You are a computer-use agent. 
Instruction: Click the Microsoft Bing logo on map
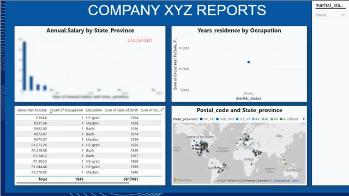(x=183, y=180)
